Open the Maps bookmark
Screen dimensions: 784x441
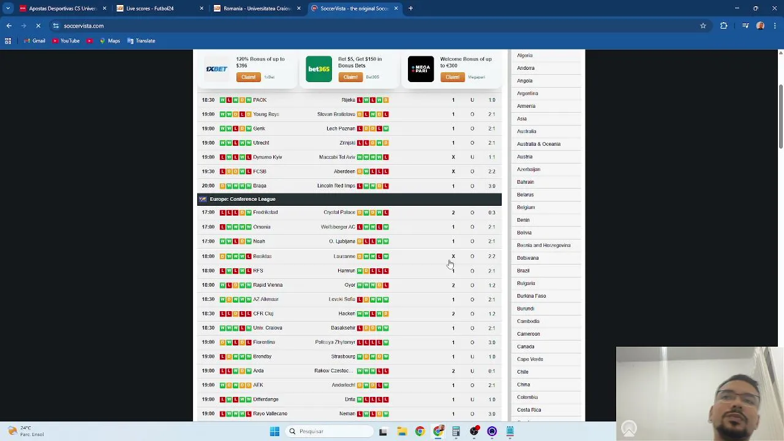(109, 41)
